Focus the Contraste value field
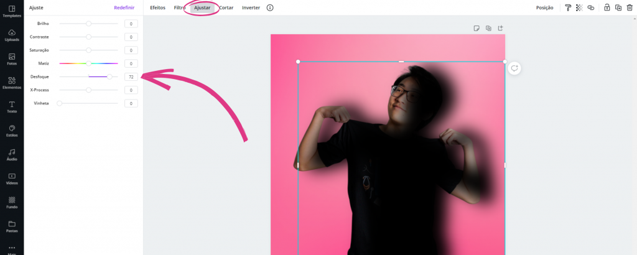This screenshot has height=255, width=637. (x=131, y=37)
